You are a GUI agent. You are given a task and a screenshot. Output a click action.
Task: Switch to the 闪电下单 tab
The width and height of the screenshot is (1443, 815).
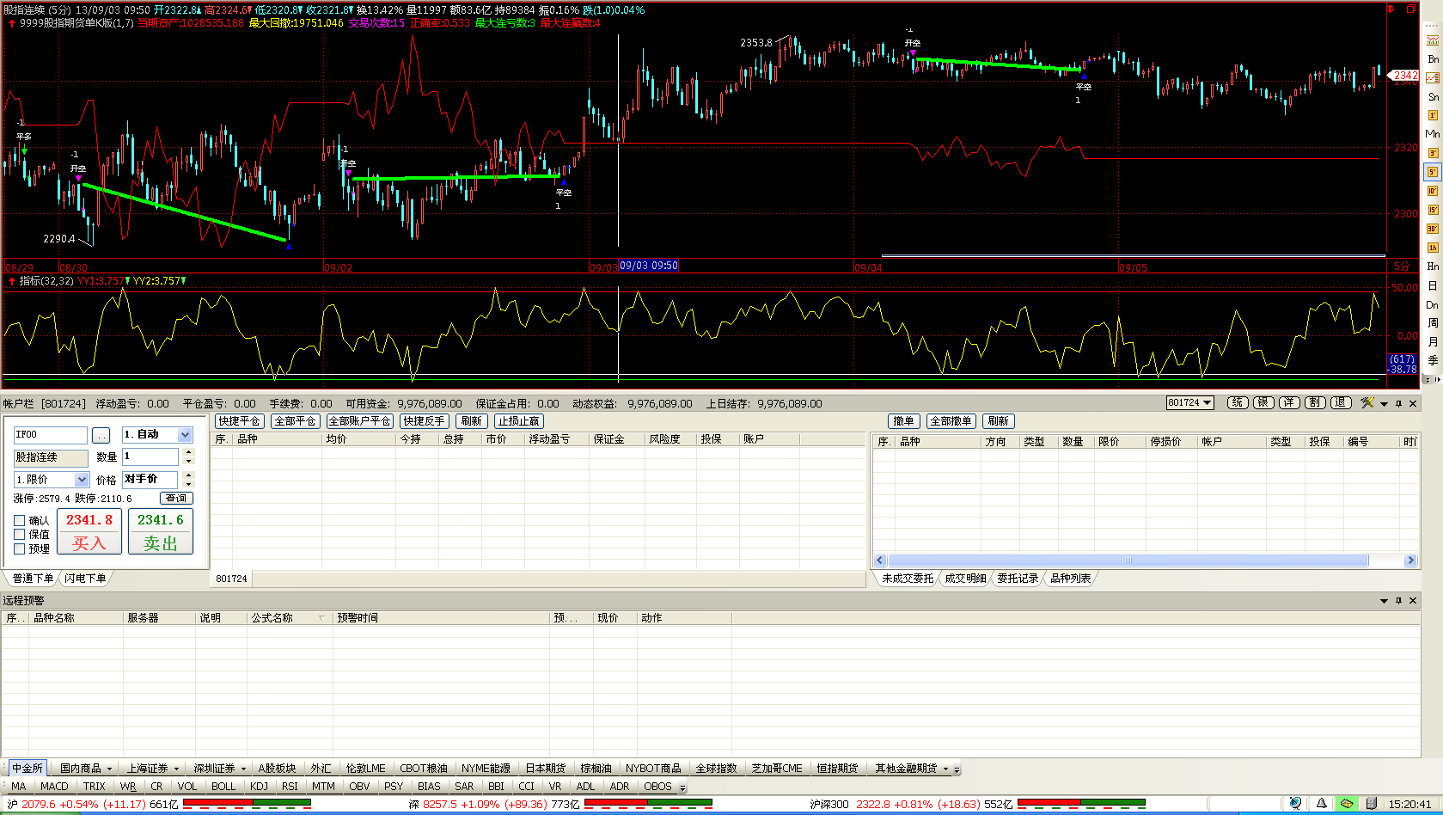[85, 579]
